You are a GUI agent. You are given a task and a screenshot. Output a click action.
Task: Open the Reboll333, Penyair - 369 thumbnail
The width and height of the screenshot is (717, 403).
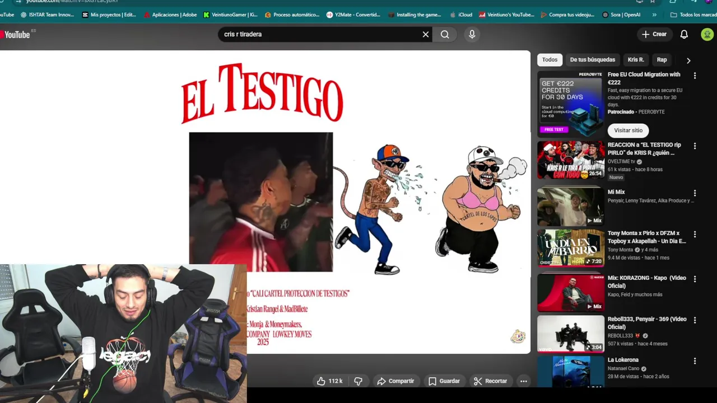[570, 334]
